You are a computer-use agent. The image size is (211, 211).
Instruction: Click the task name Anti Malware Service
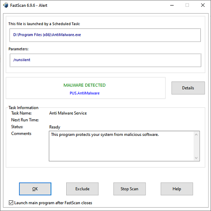click(68, 113)
